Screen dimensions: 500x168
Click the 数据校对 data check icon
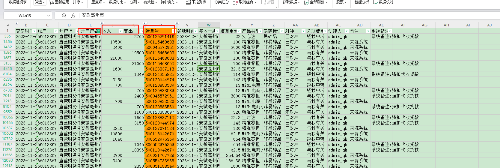click(x=375, y=2)
